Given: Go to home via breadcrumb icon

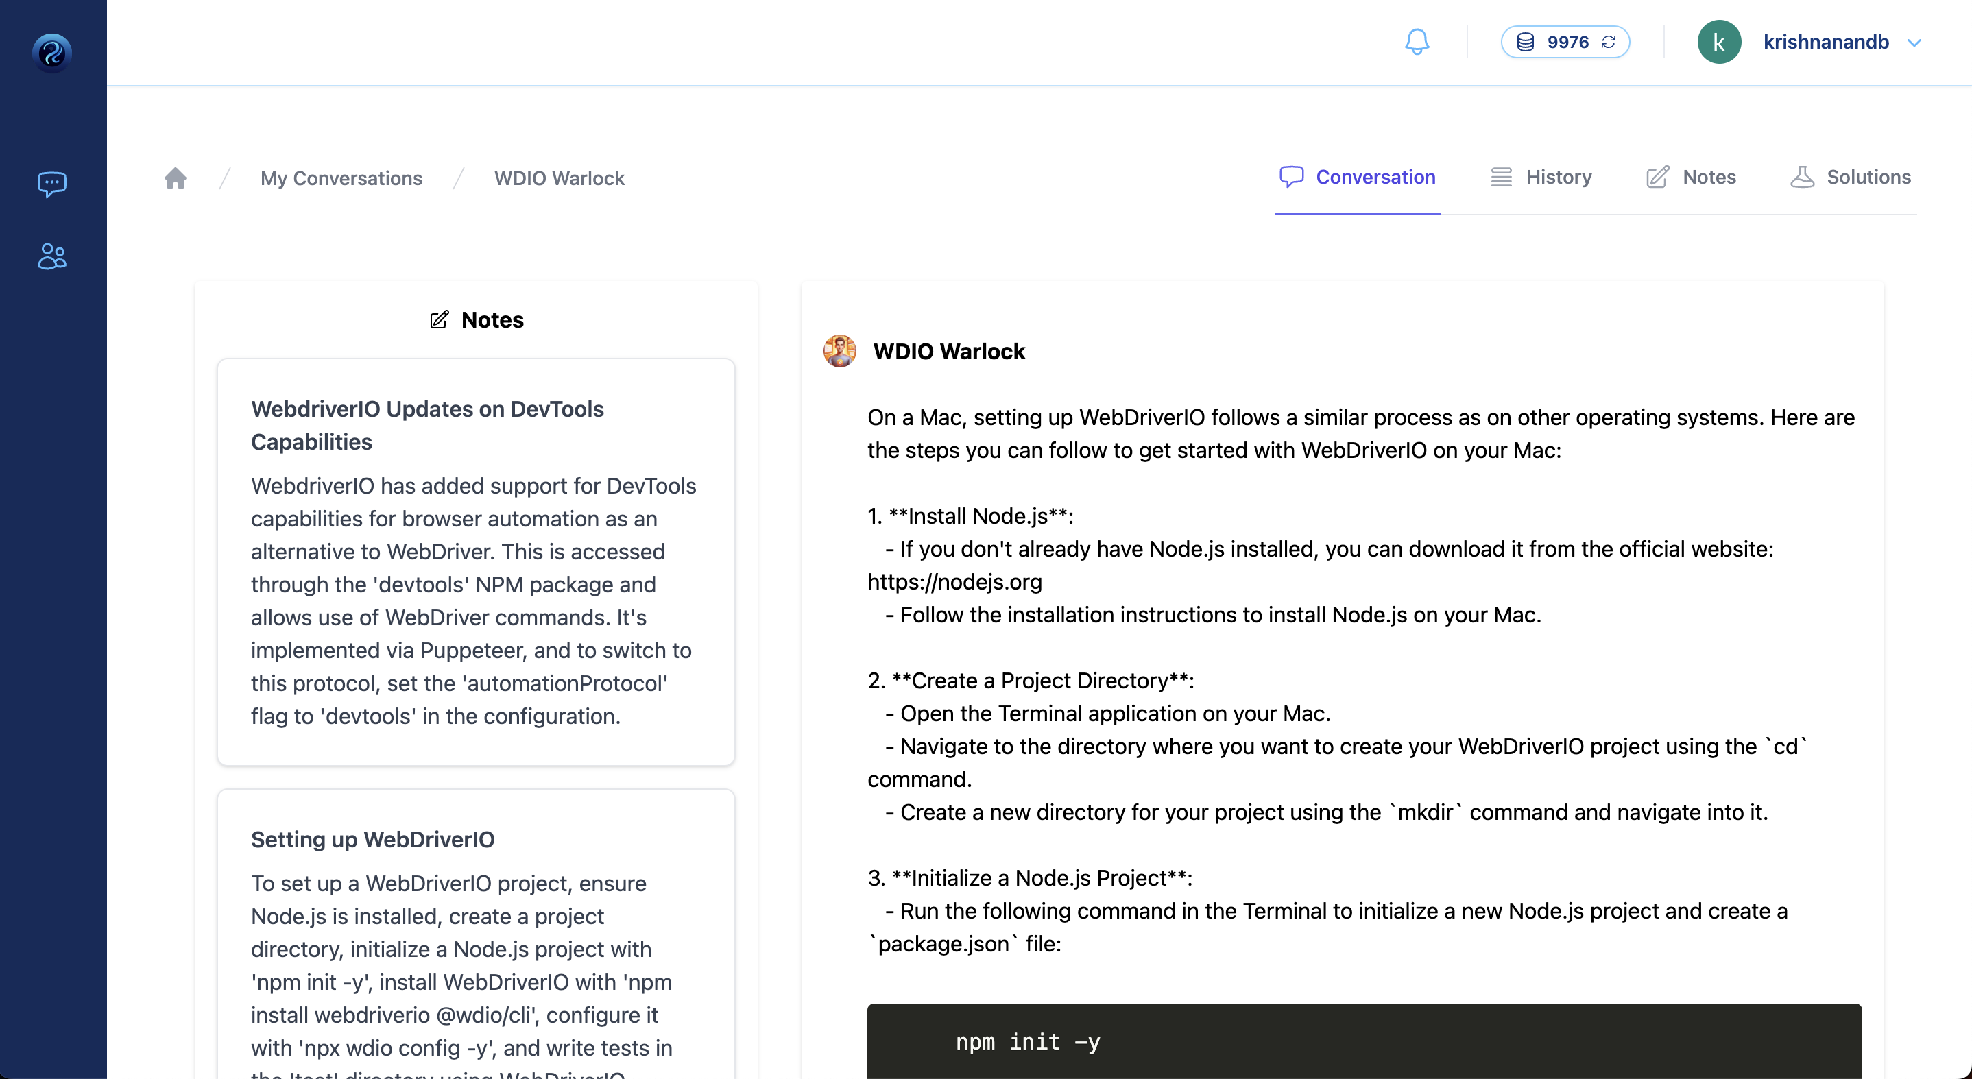Looking at the screenshot, I should click(x=176, y=178).
